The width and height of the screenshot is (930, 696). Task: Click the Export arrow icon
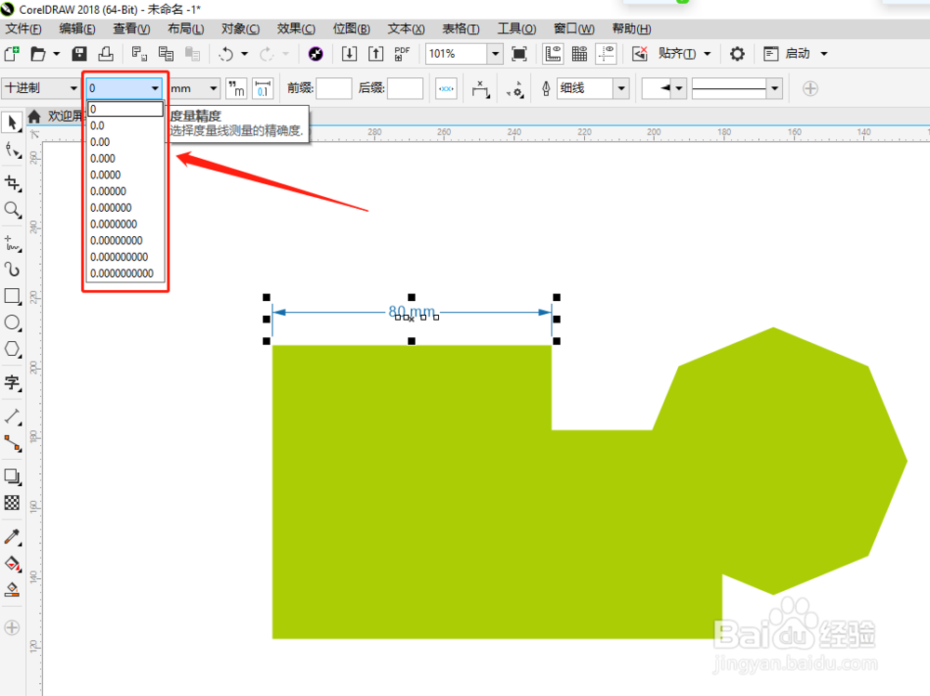[x=376, y=54]
